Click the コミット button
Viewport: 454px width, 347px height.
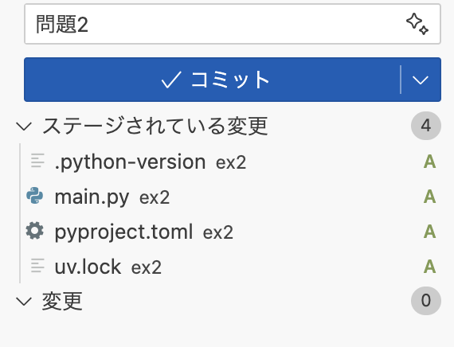(212, 80)
